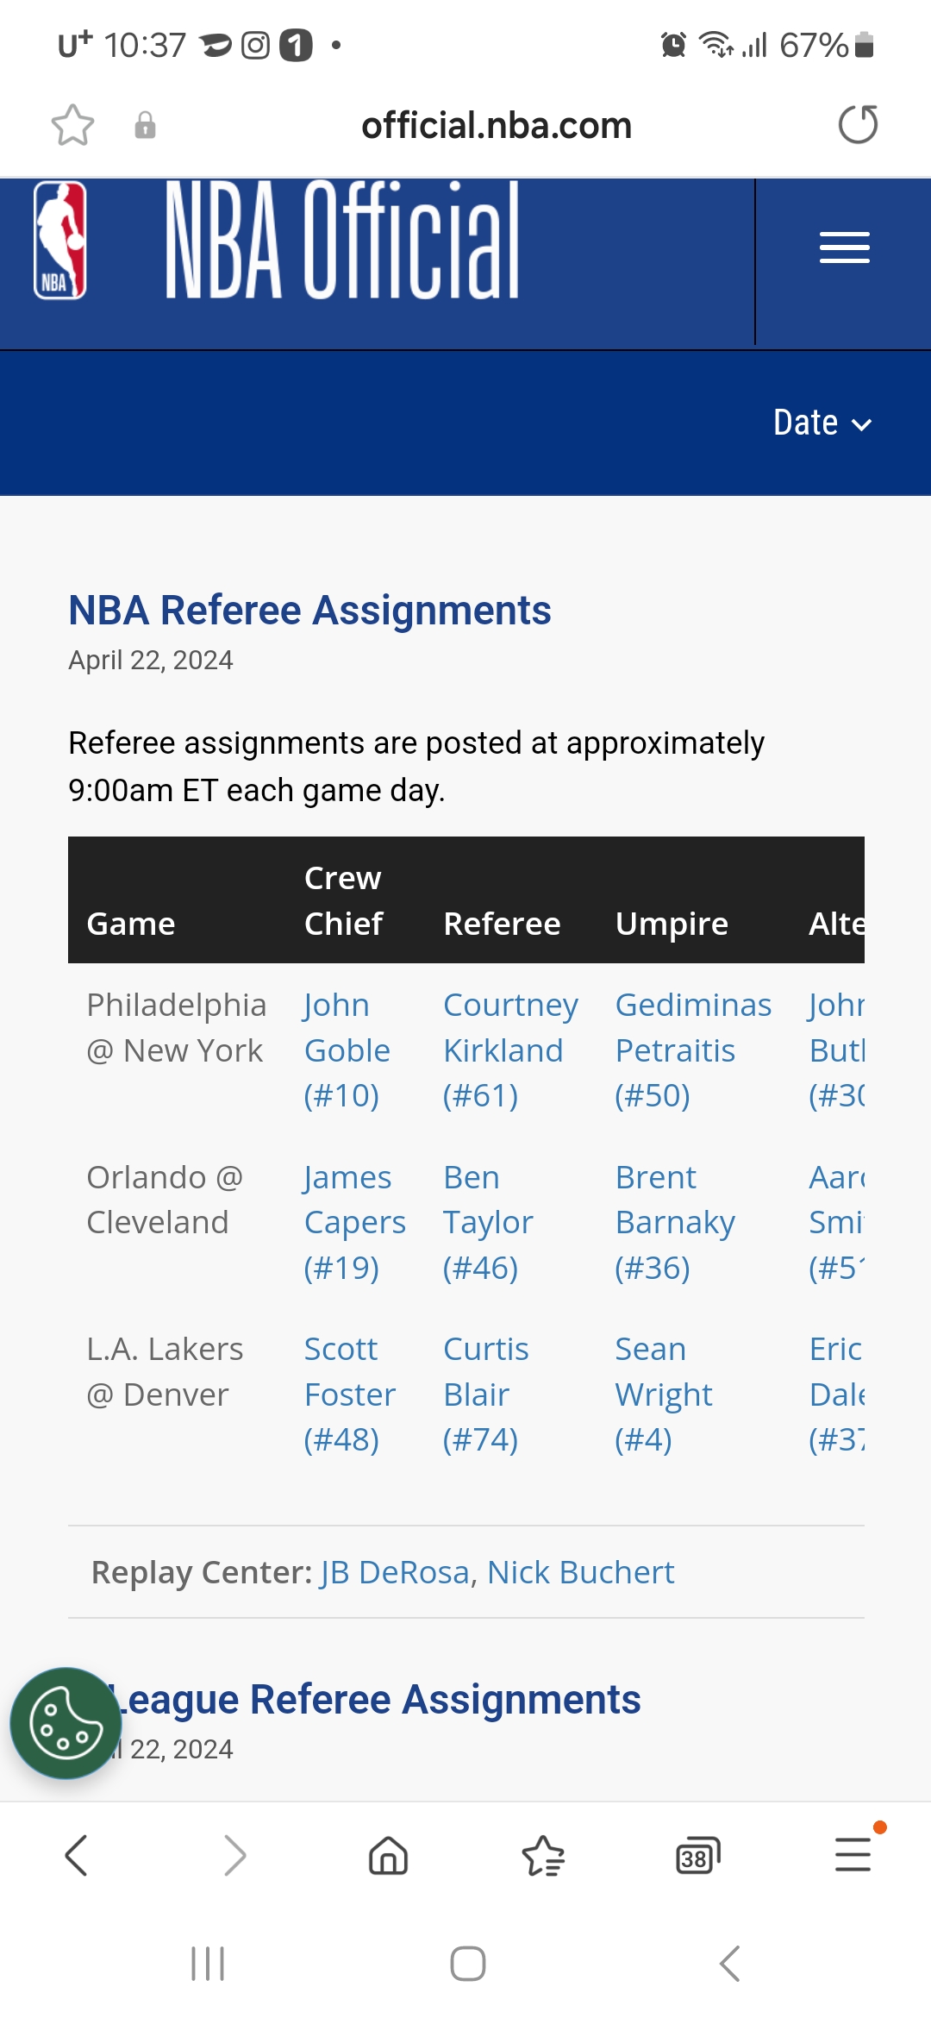Open NBA Referee Assignments heading link
931x2018 pixels.
coord(309,610)
